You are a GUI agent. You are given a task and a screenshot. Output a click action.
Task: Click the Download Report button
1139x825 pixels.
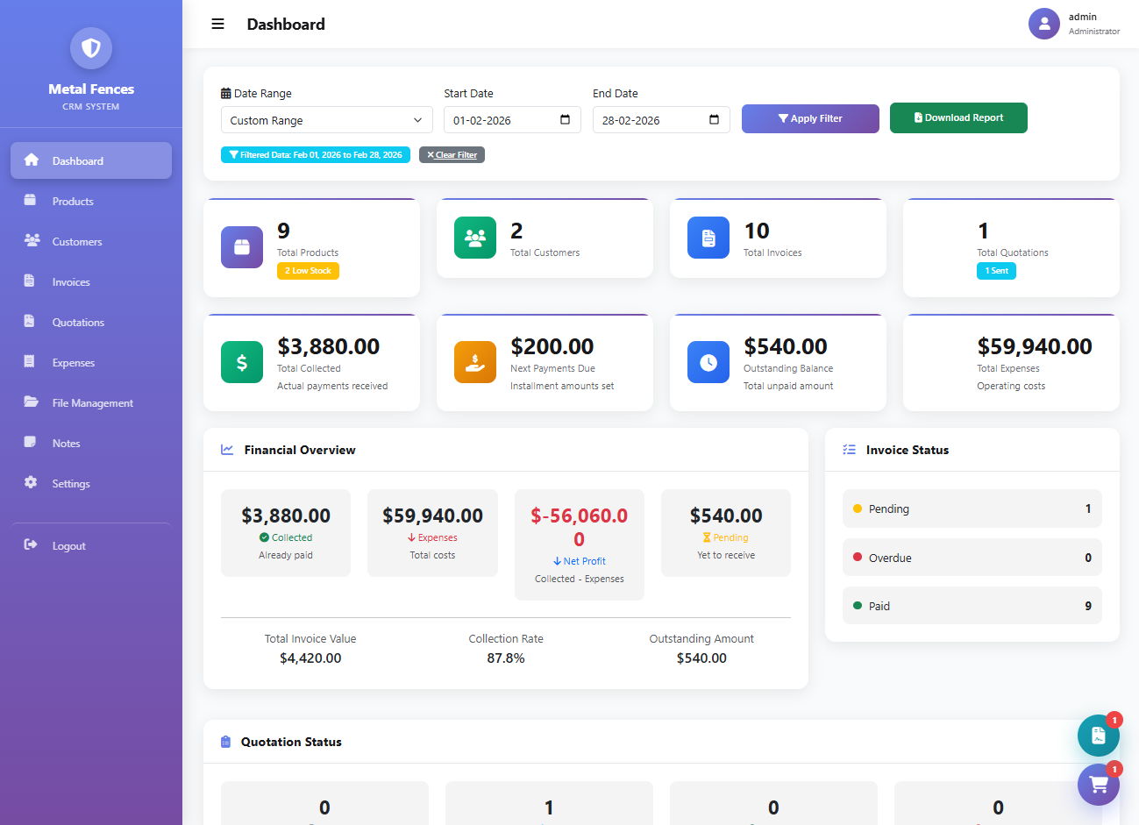958,117
